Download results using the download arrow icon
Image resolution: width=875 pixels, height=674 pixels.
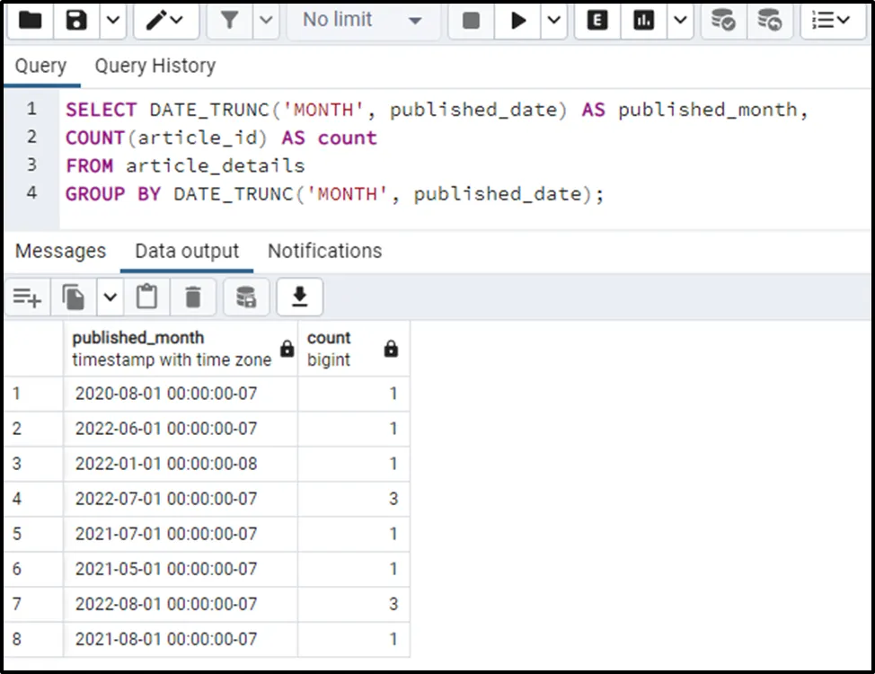300,297
